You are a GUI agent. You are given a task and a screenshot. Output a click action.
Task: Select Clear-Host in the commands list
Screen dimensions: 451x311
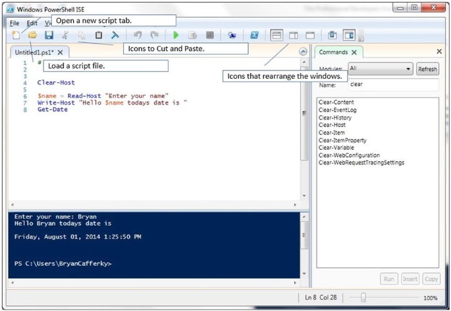(x=332, y=125)
